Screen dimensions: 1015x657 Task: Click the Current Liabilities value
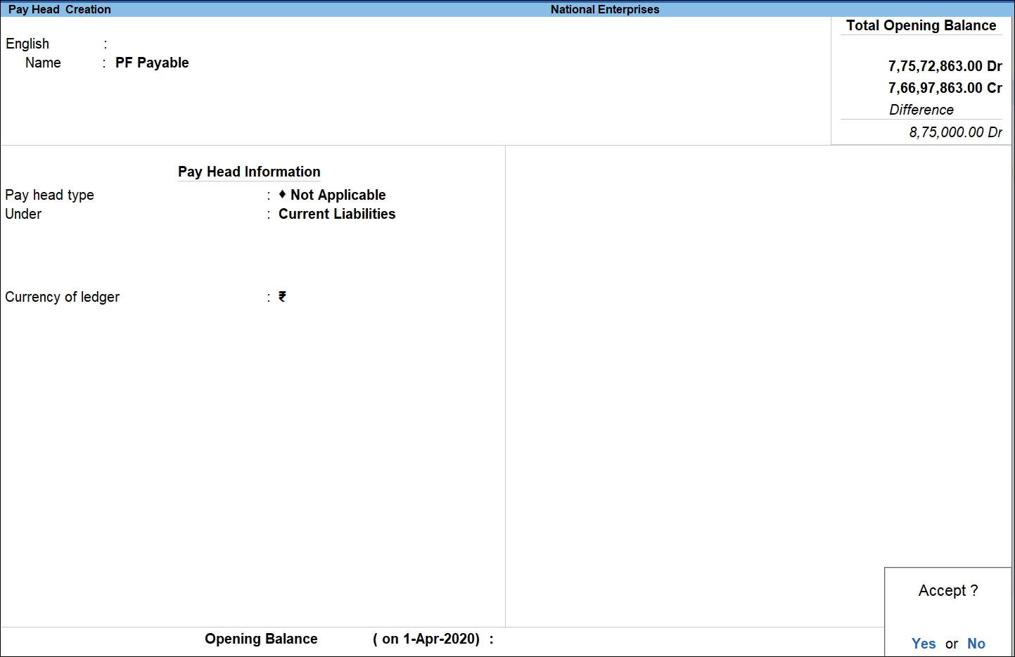click(336, 214)
